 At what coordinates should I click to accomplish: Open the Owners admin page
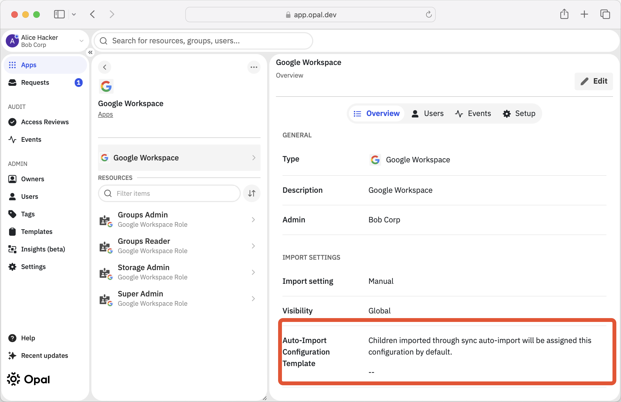[45, 179]
